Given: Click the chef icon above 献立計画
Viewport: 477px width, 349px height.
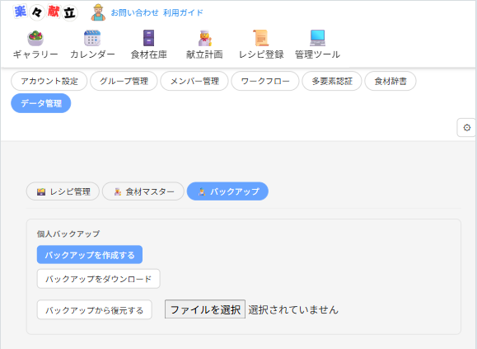Looking at the screenshot, I should click(x=205, y=38).
